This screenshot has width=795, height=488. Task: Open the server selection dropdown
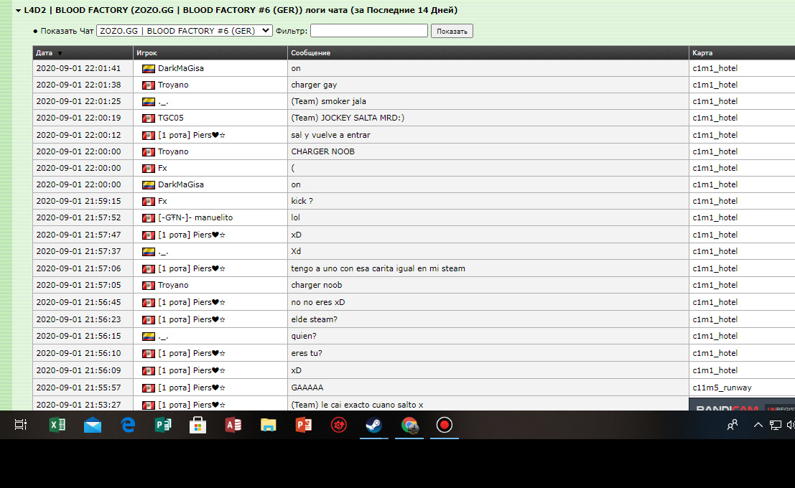(x=185, y=31)
